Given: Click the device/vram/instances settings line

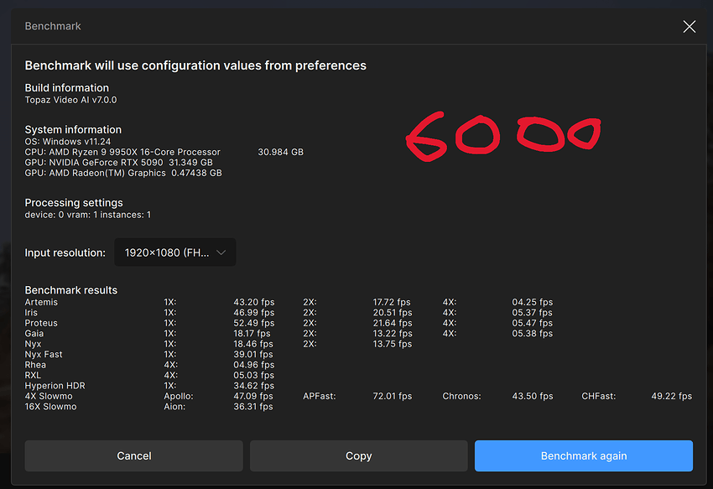Looking at the screenshot, I should tap(88, 215).
